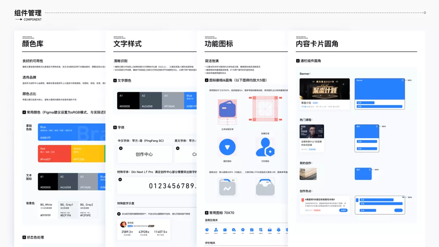Click the 金刚位相关 section label
This screenshot has height=247, width=439.
tap(211, 220)
